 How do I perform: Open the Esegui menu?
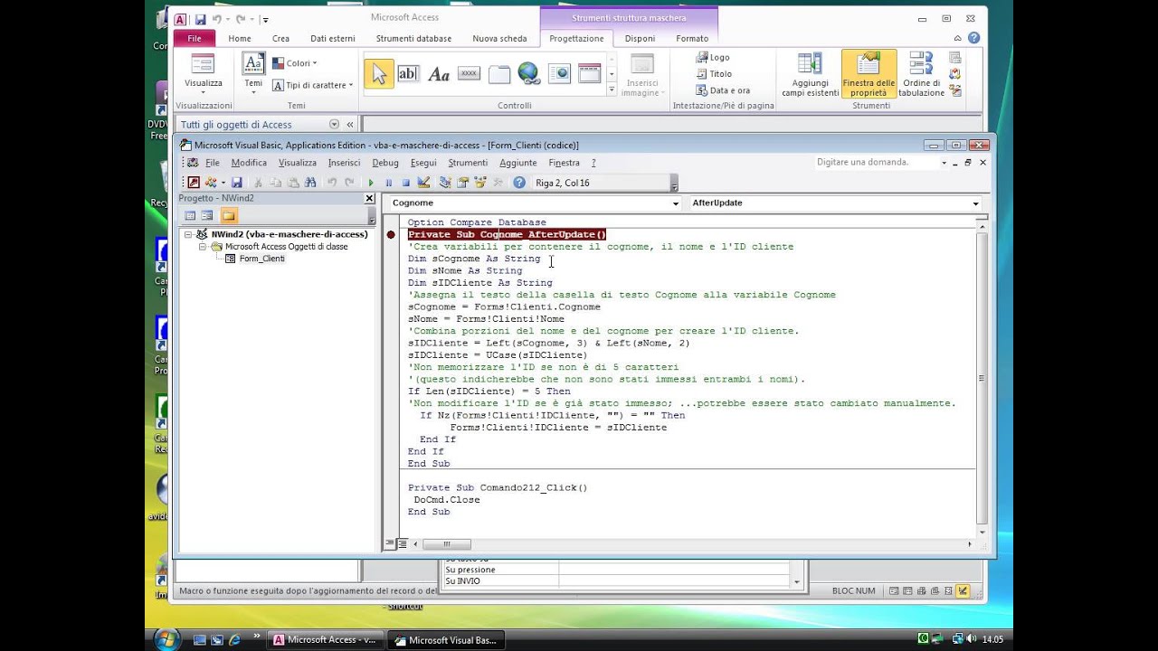423,163
